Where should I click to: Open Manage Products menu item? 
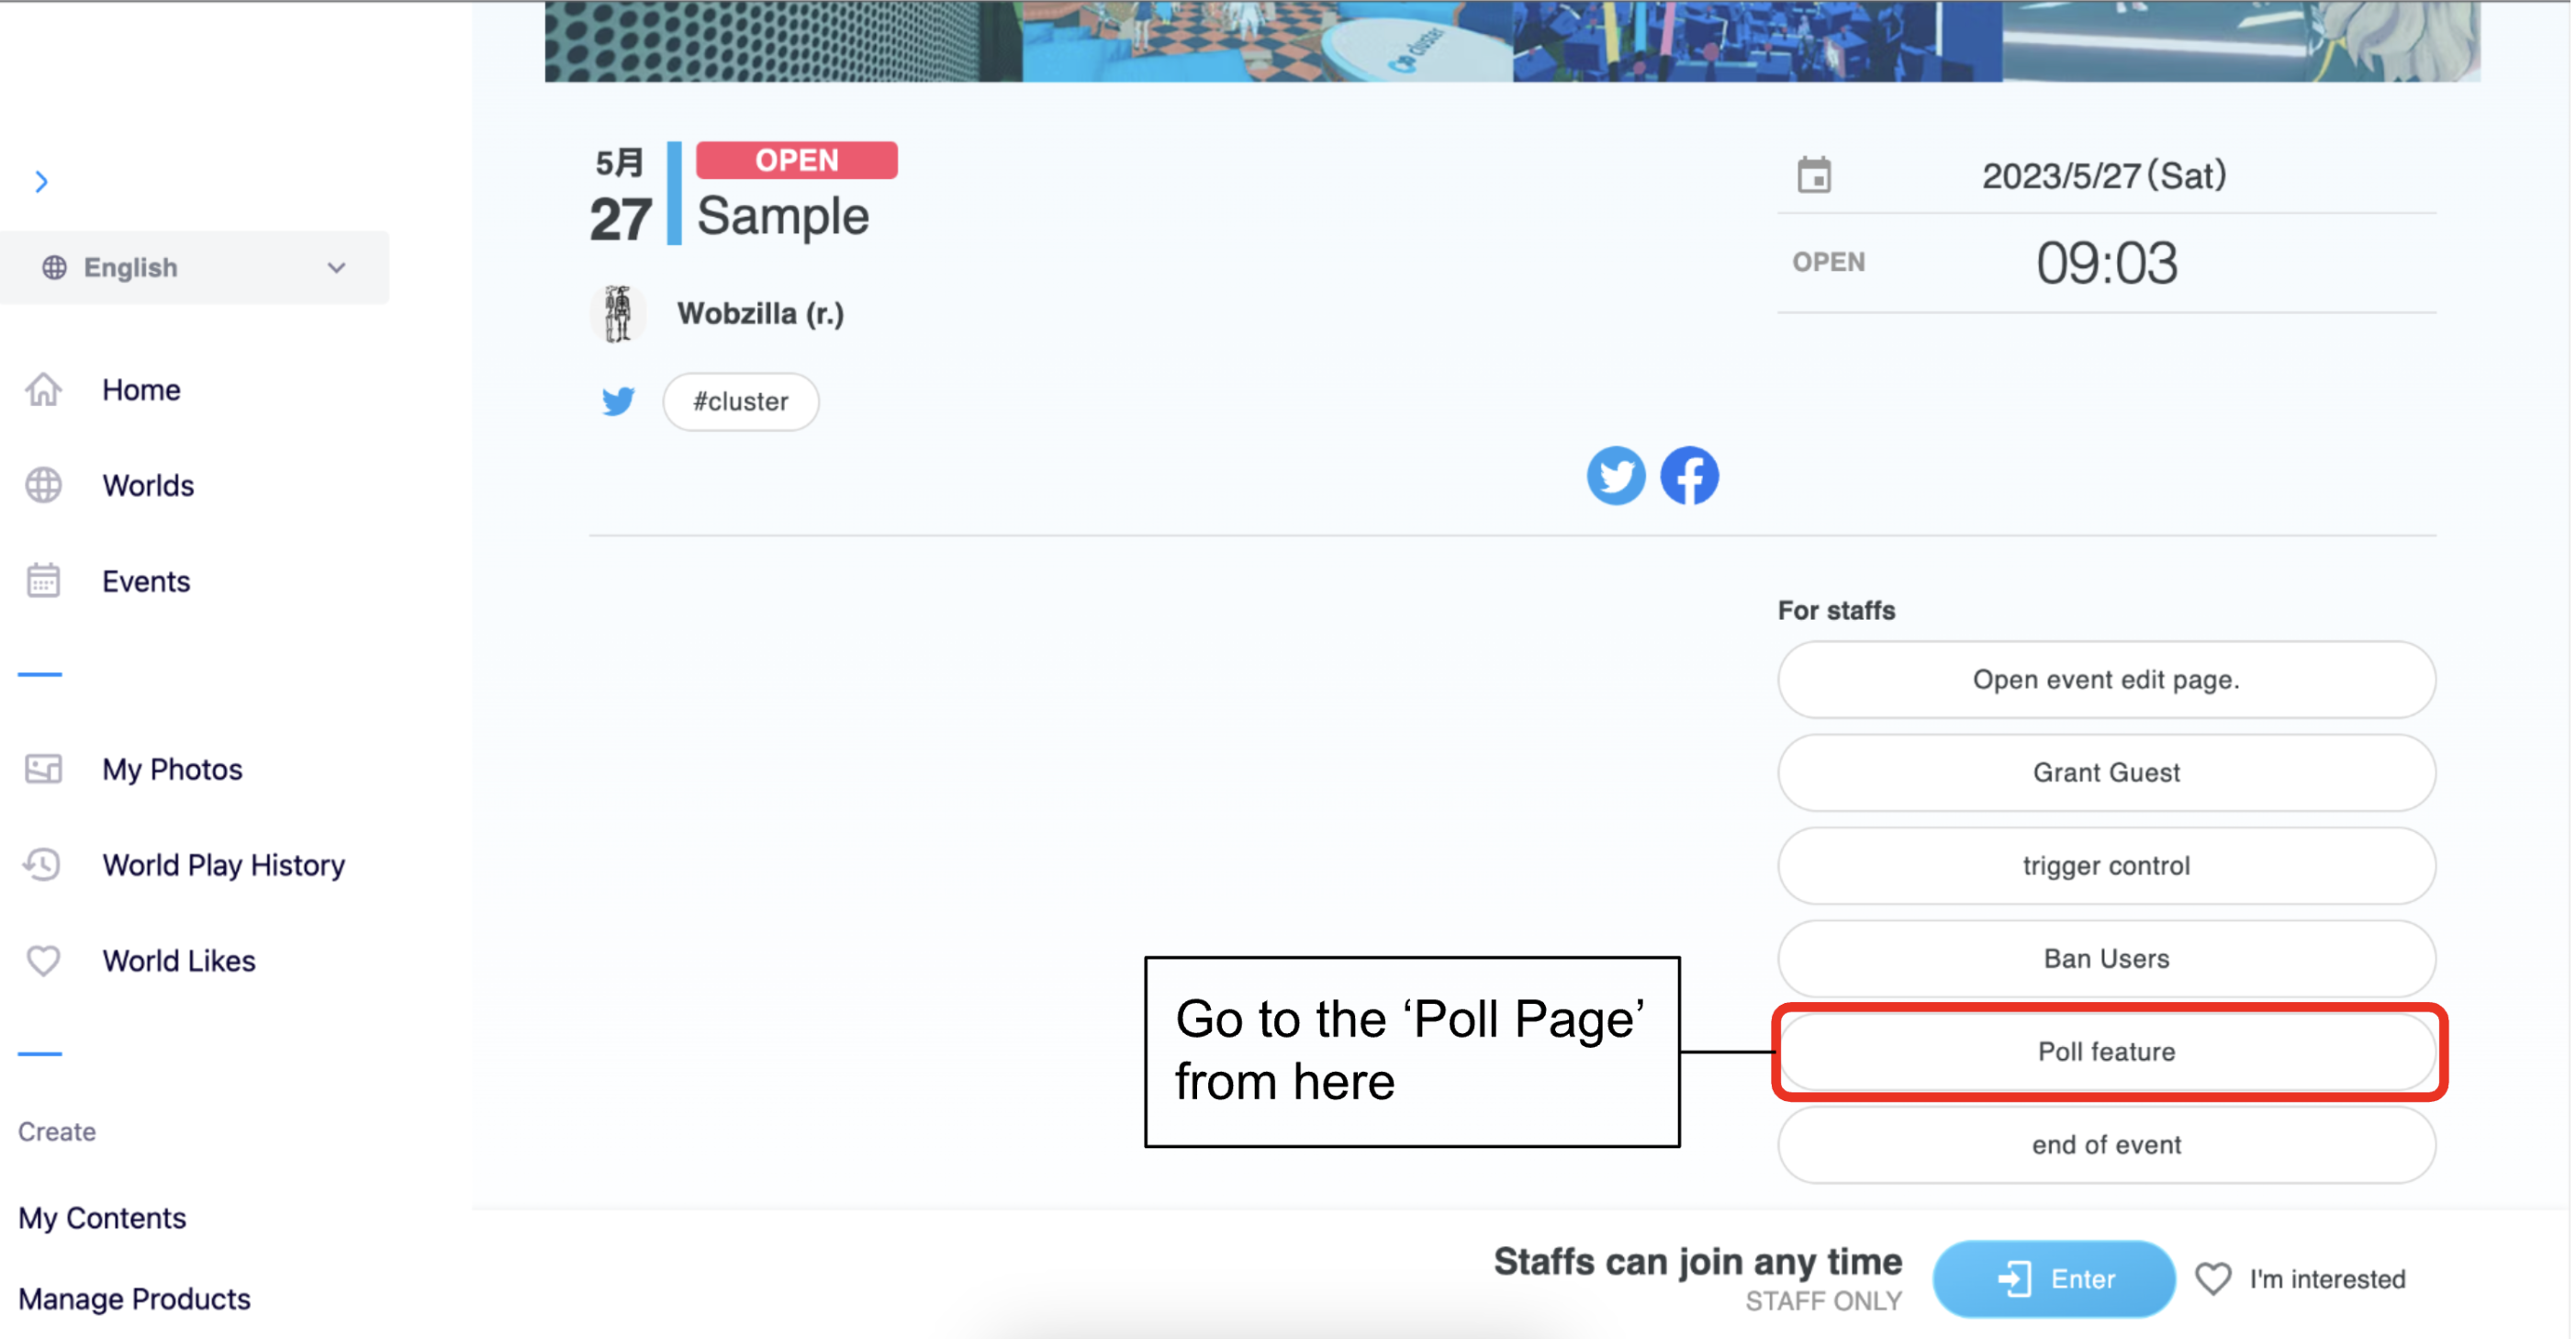click(134, 1298)
